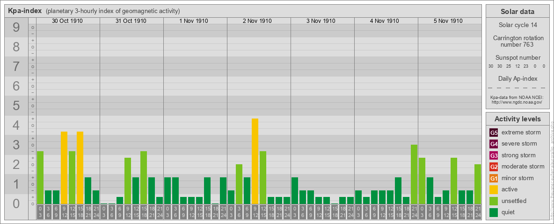The height and width of the screenshot is (224, 554).
Task: Click the dark green 15-18 bar on 4 Nov 1910
Action: pyautogui.click(x=398, y=190)
